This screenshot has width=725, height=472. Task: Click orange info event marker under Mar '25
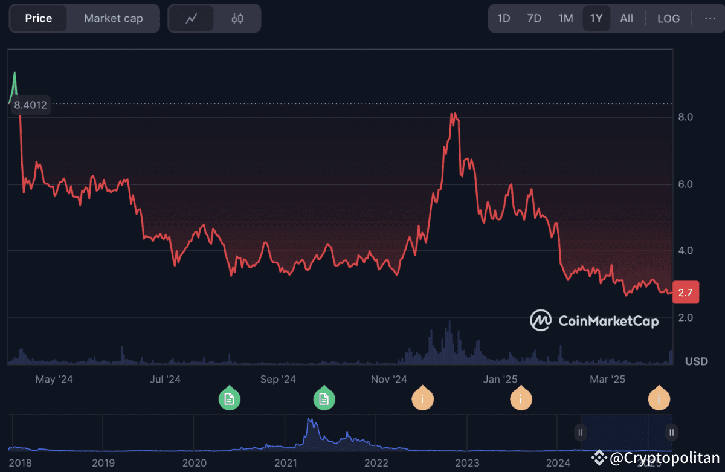click(x=659, y=399)
